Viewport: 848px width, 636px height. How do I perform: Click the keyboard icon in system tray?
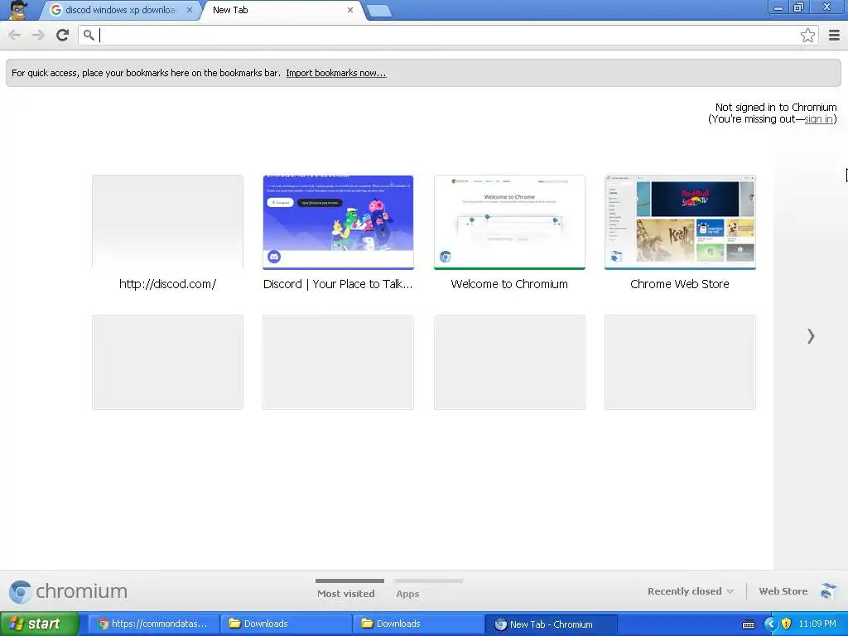749,624
